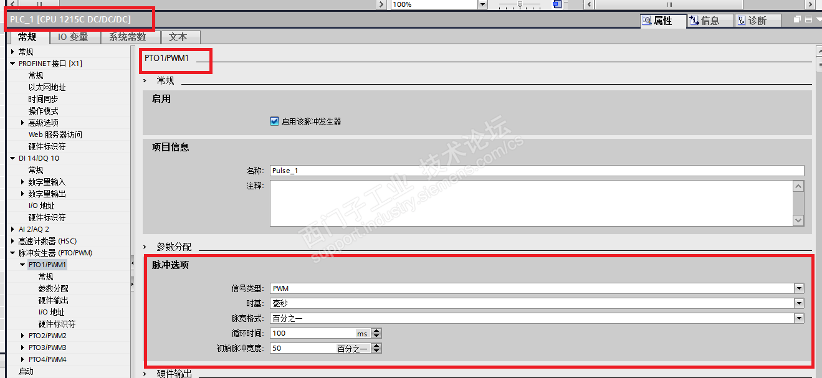Image resolution: width=822 pixels, height=378 pixels.
Task: Open the 时基 毫秒 dropdown
Action: coord(799,303)
